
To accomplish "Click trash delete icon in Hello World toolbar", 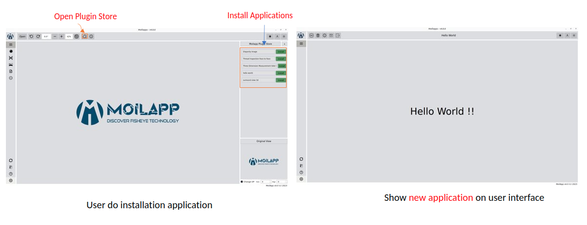I will pos(318,35).
